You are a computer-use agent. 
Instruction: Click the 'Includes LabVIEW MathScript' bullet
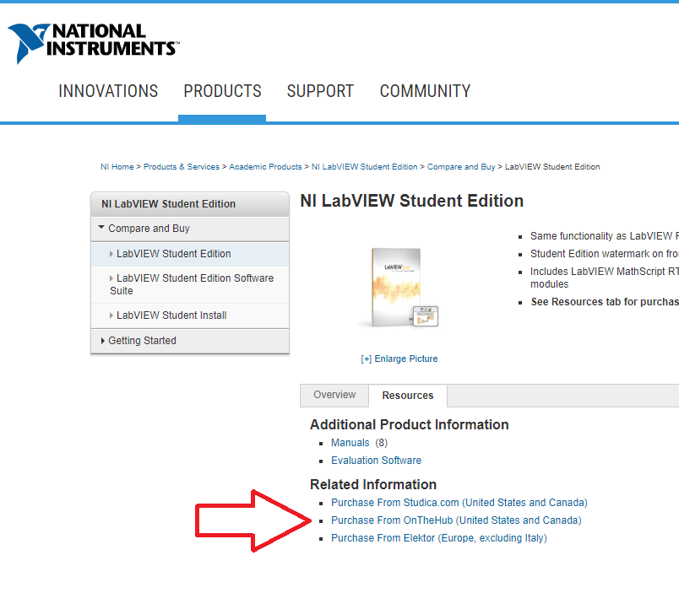[605, 278]
